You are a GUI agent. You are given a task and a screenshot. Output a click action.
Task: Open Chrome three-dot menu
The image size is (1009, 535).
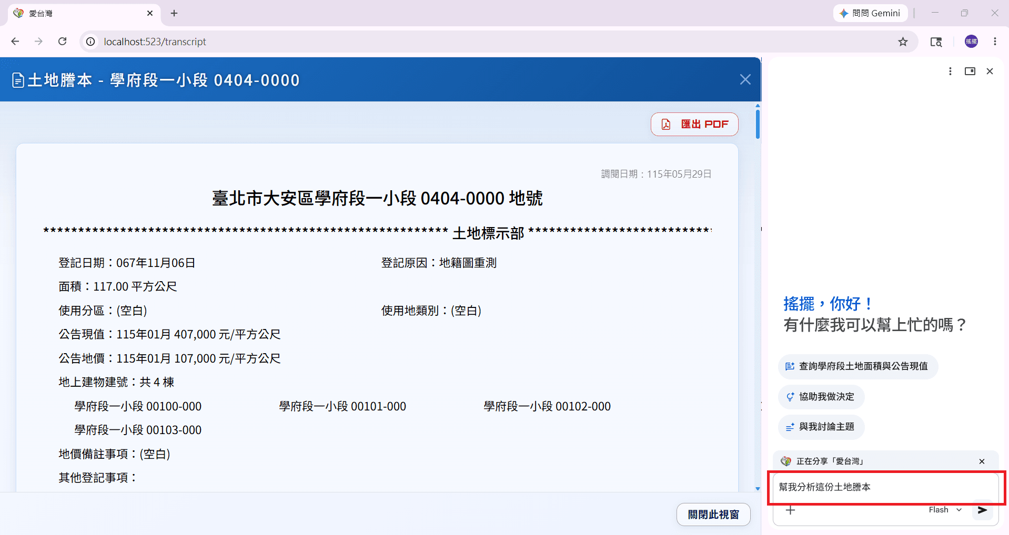click(x=995, y=42)
